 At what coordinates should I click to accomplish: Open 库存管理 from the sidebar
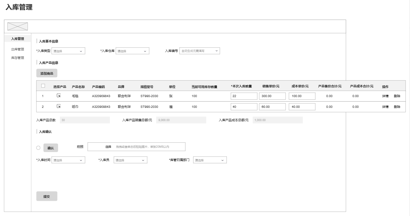point(17,58)
